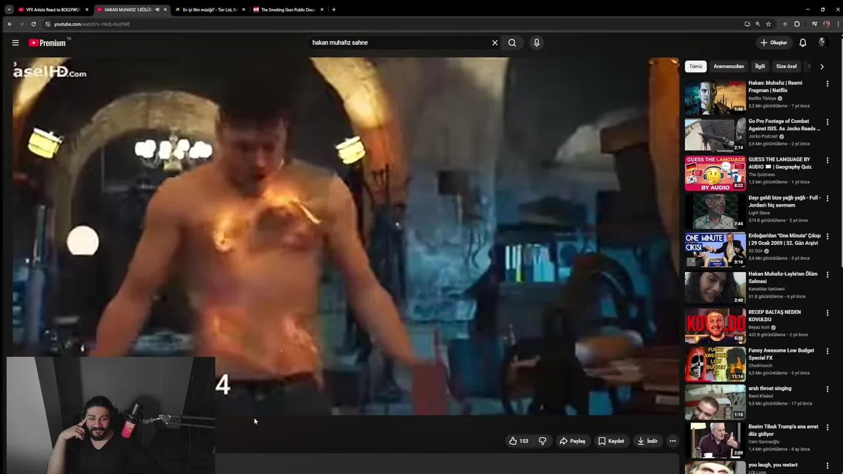Open Chrome profile avatar
The width and height of the screenshot is (843, 474).
(827, 24)
